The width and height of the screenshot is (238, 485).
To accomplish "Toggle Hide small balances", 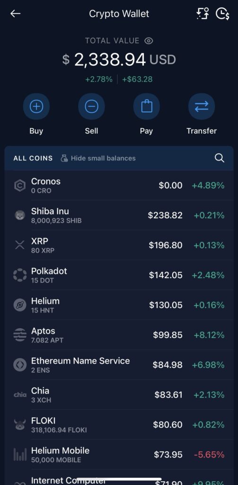I will 98,158.
